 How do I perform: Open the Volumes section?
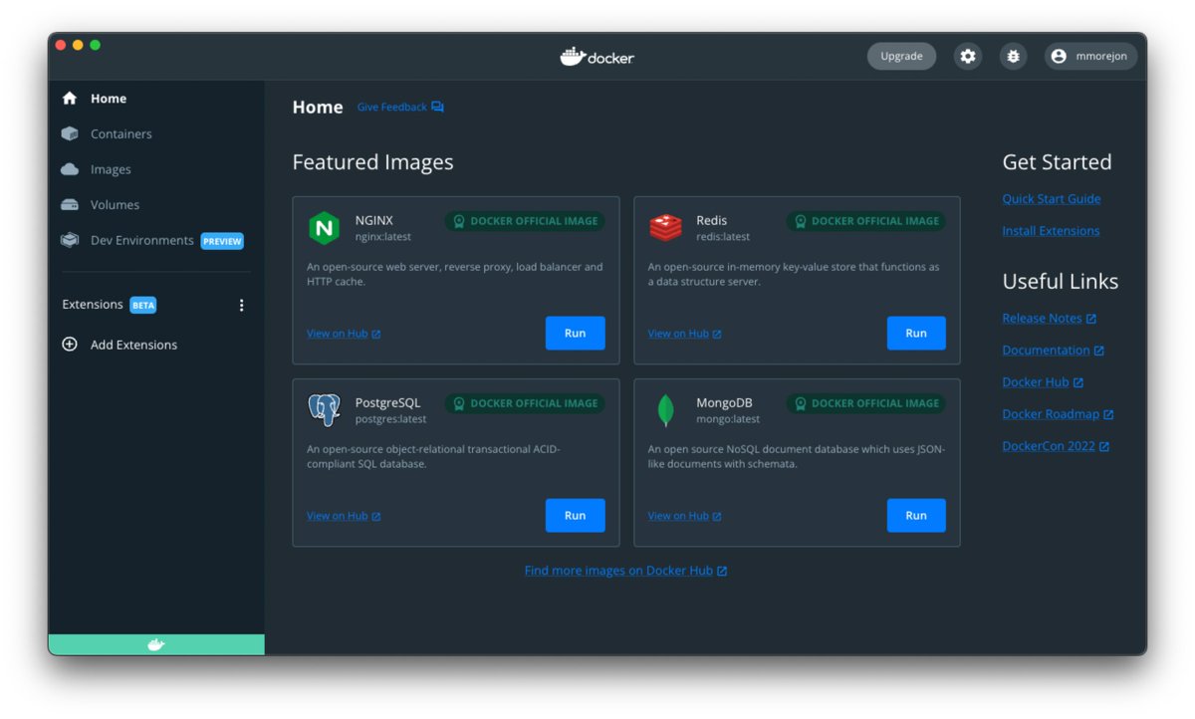[156, 205]
